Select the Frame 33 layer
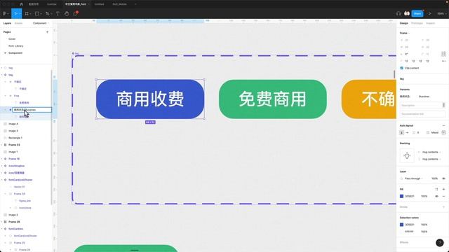Image resolution: width=449 pixels, height=252 pixels. (x=14, y=145)
